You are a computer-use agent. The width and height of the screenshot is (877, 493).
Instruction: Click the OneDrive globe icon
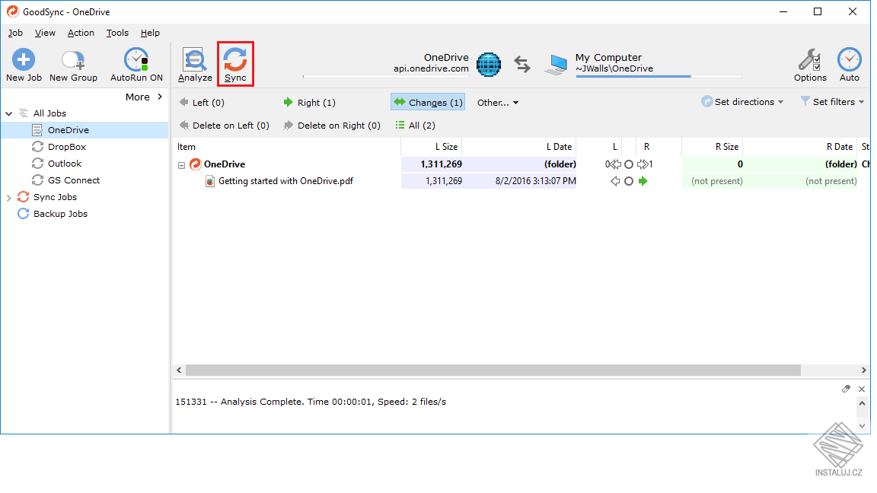coord(488,64)
